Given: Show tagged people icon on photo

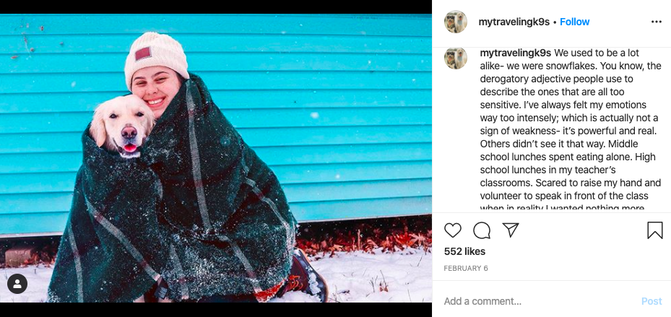Looking at the screenshot, I should (17, 284).
